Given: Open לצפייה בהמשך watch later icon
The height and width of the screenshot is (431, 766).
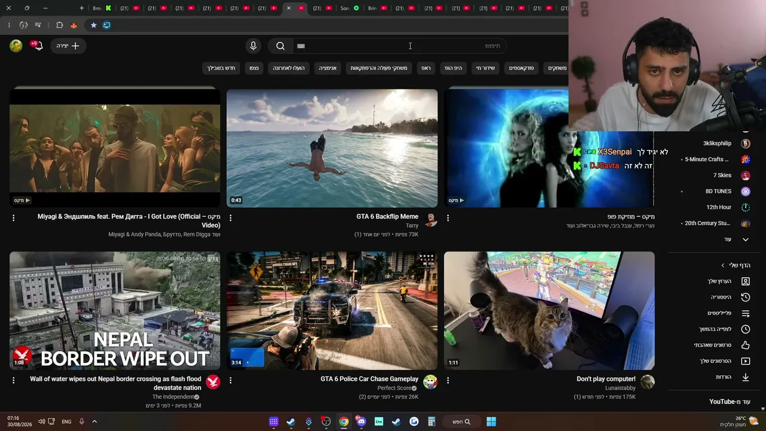Looking at the screenshot, I should tap(746, 329).
